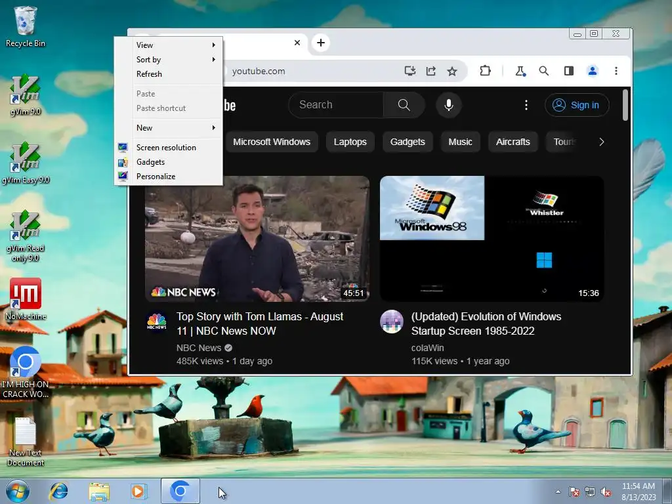The image size is (672, 504).
Task: Show hidden tray icons arrow
Action: pos(558,492)
